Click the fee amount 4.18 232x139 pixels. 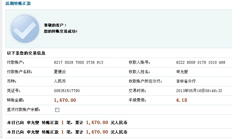point(182,100)
